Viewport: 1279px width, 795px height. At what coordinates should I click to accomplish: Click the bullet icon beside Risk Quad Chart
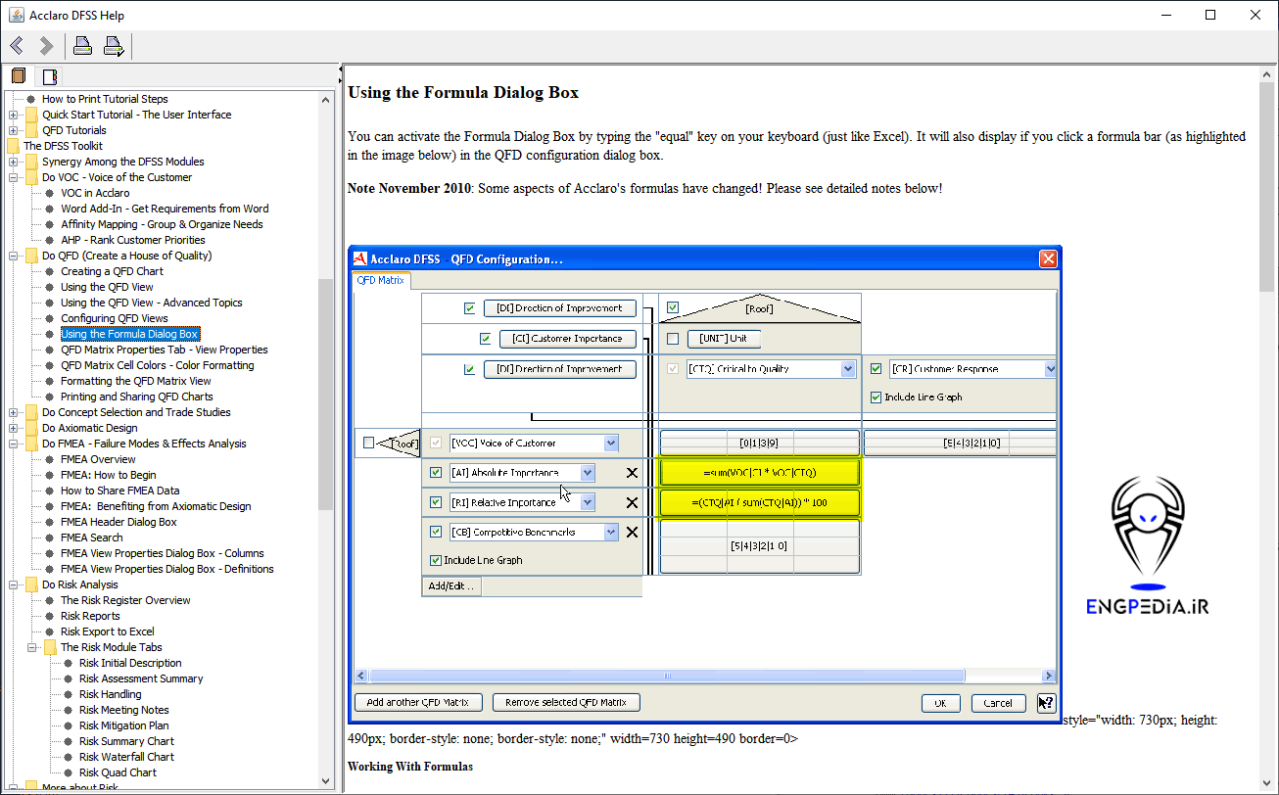coord(69,772)
